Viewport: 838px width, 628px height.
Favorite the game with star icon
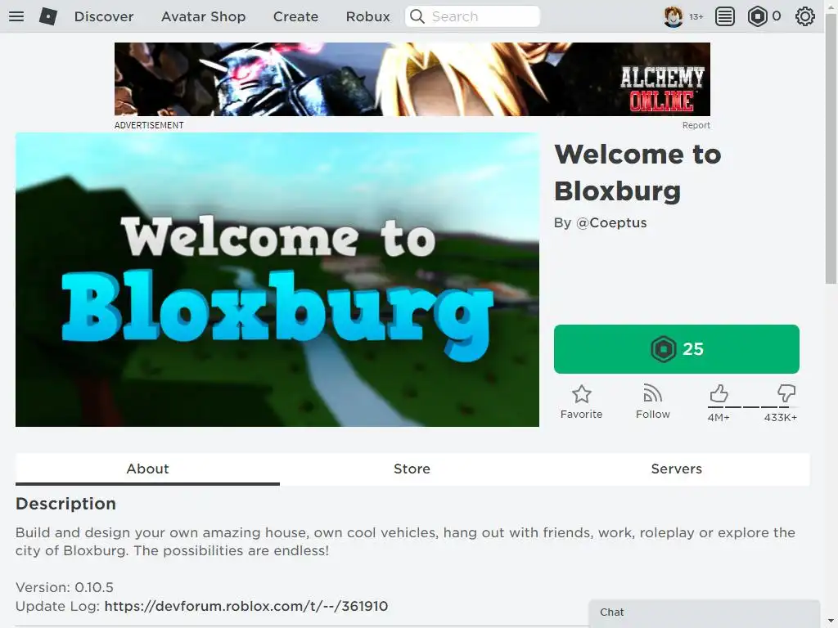[582, 402]
